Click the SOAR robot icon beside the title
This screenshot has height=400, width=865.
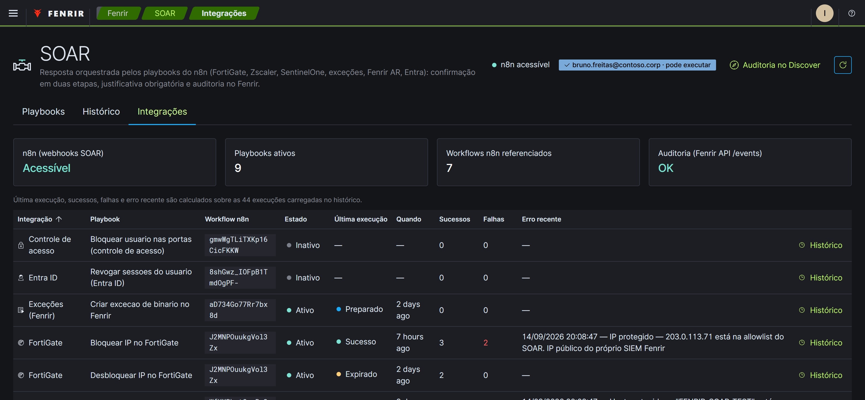(x=22, y=65)
